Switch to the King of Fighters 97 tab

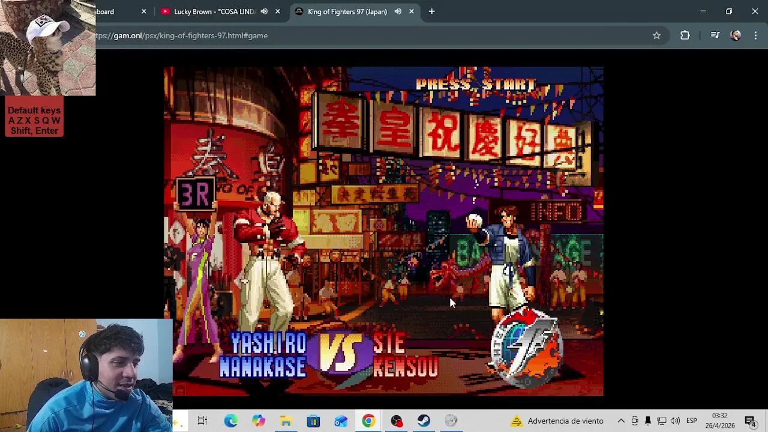pos(347,11)
